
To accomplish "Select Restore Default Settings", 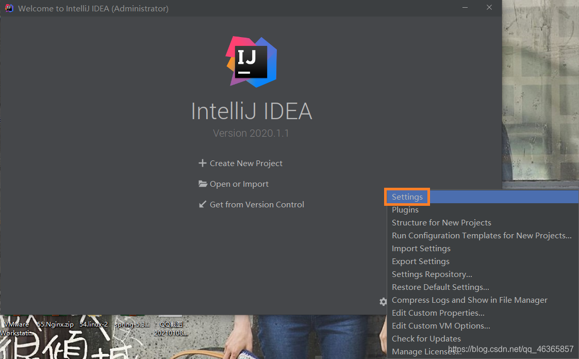I will [482, 287].
